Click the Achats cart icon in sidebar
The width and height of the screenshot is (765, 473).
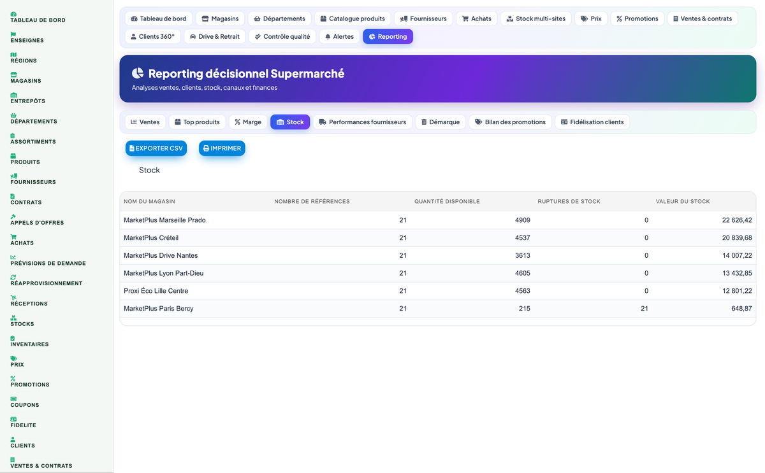pos(13,237)
